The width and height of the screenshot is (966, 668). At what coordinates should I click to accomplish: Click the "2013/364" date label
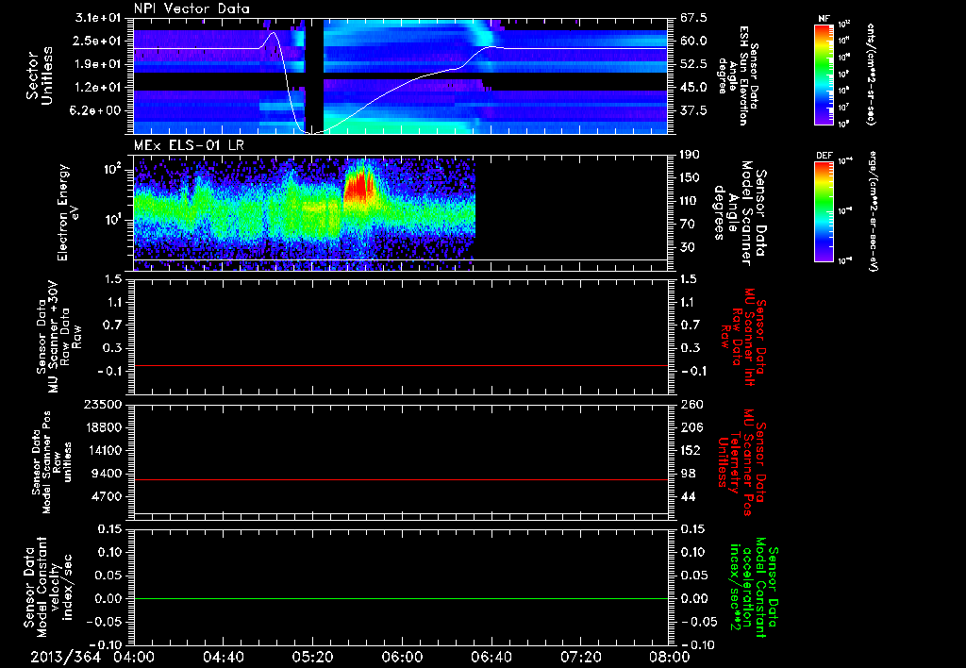[65, 657]
